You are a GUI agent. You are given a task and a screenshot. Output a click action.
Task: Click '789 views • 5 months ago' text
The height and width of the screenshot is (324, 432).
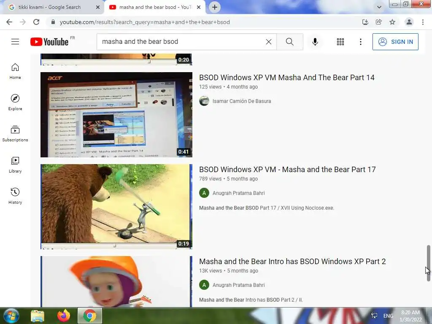coord(228,179)
